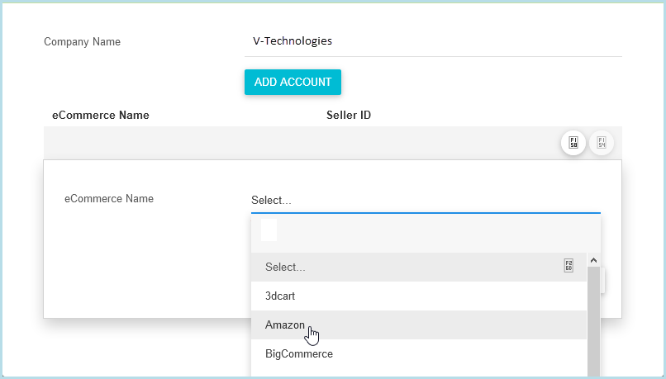Click the eCommerce Name column header
Viewport: 666px width, 379px height.
101,115
